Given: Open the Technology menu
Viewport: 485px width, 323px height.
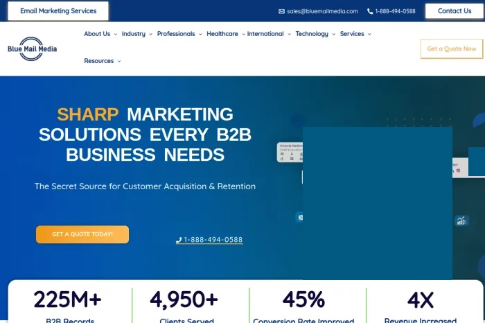Looking at the screenshot, I should [x=312, y=34].
